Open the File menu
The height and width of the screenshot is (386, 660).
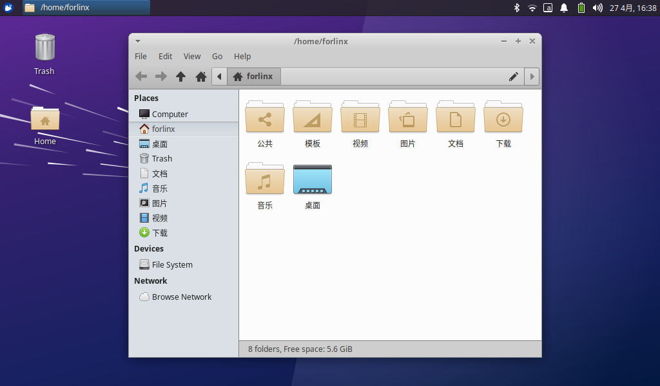click(141, 57)
